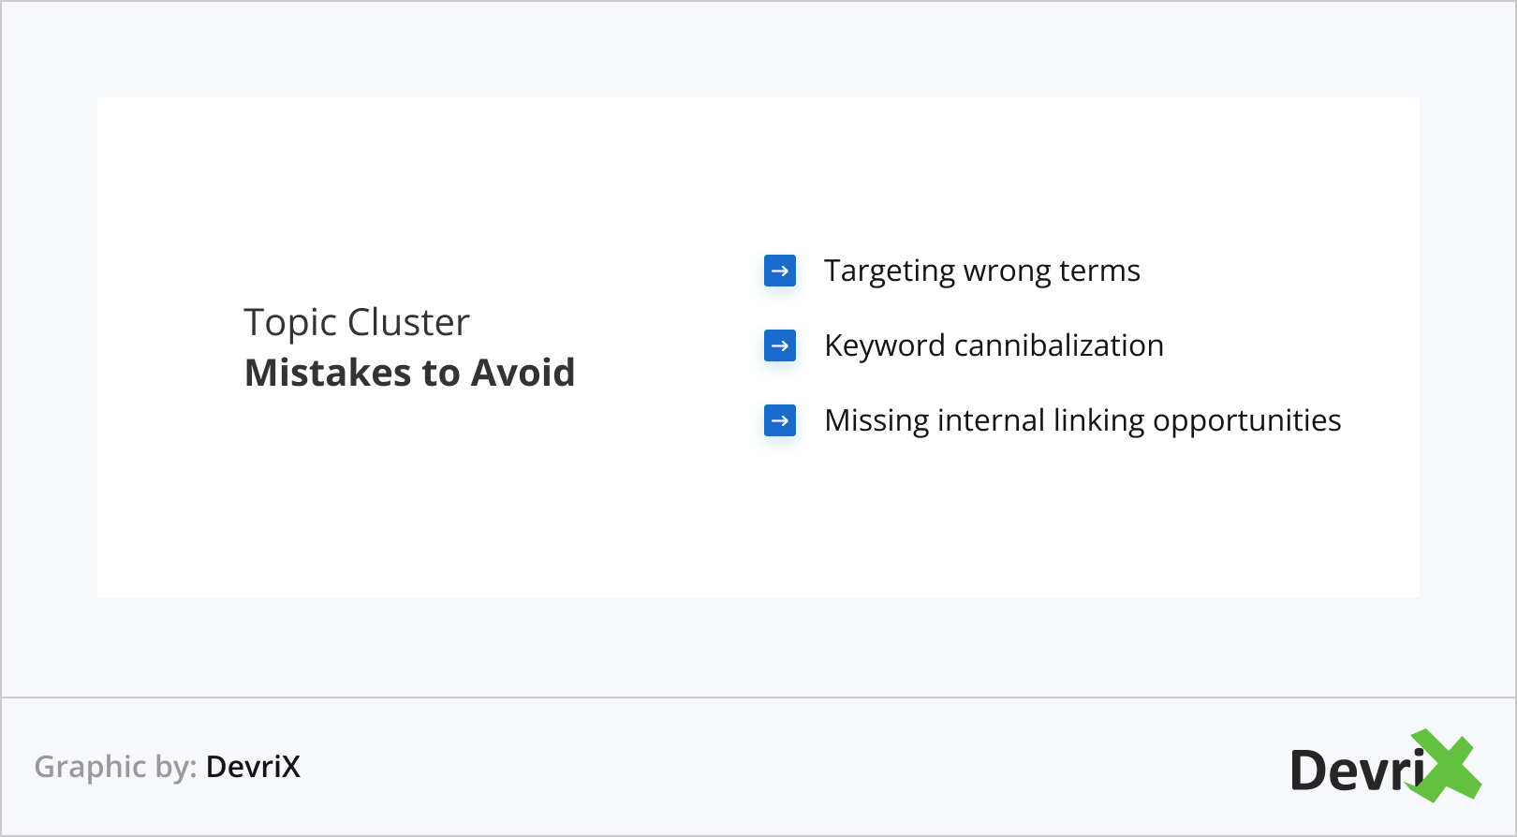Click the DevriX logo in the footer

pos(1384,768)
